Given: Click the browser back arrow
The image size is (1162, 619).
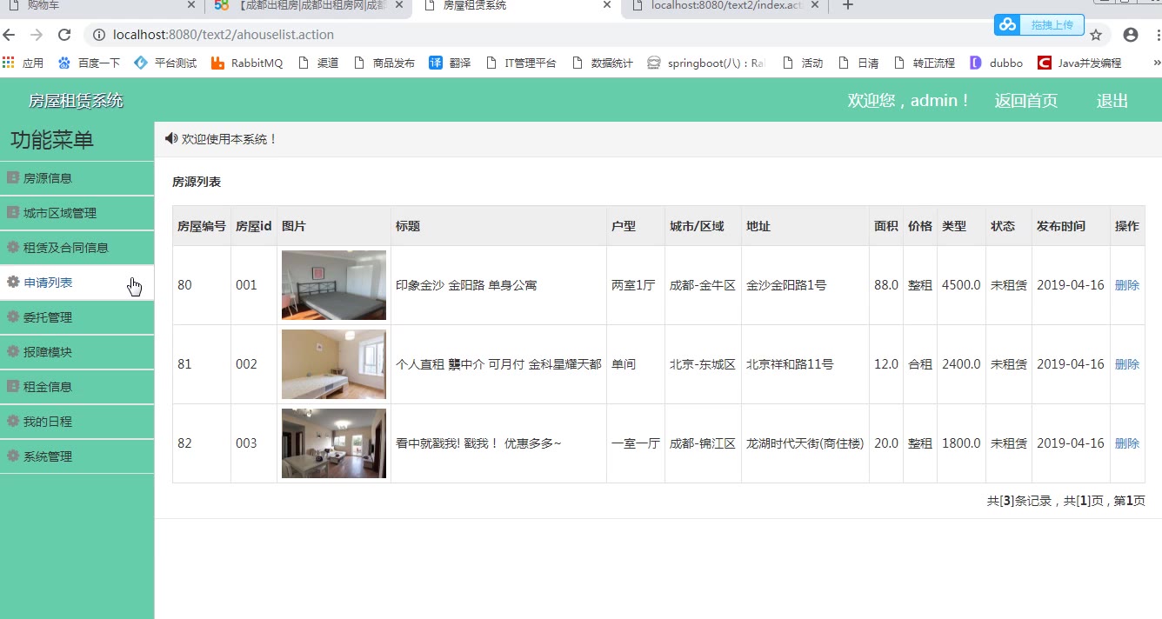Looking at the screenshot, I should (10, 35).
